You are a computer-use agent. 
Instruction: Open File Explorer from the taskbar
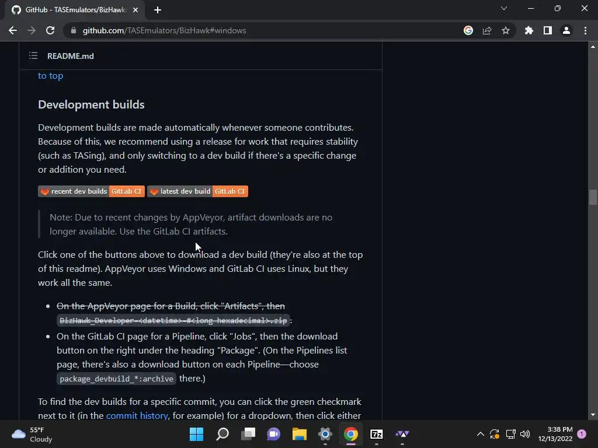pyautogui.click(x=300, y=434)
